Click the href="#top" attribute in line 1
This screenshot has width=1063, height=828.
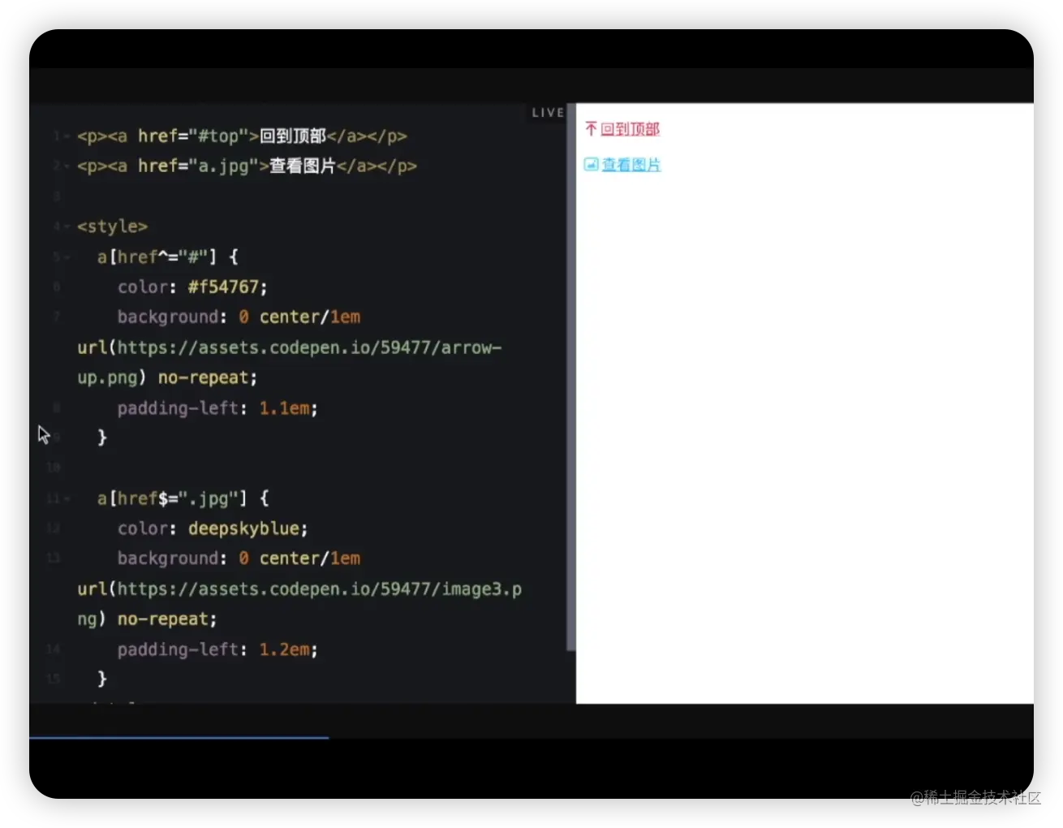click(x=193, y=136)
